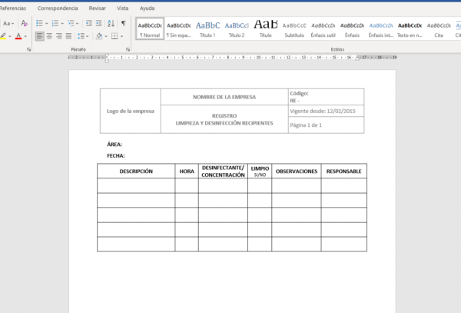Click the DESINFECTANTE/CONCENTRACIÓN column header

pyautogui.click(x=223, y=171)
